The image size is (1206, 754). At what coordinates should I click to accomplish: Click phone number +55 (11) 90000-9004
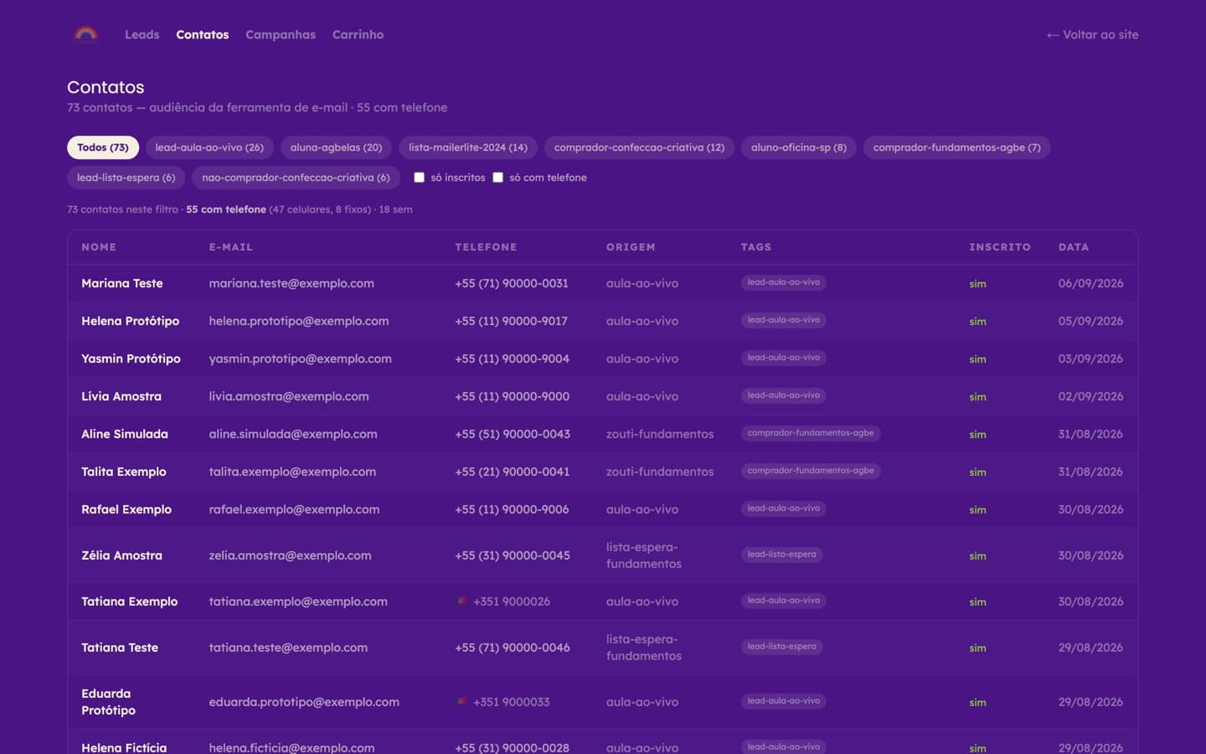tap(512, 359)
